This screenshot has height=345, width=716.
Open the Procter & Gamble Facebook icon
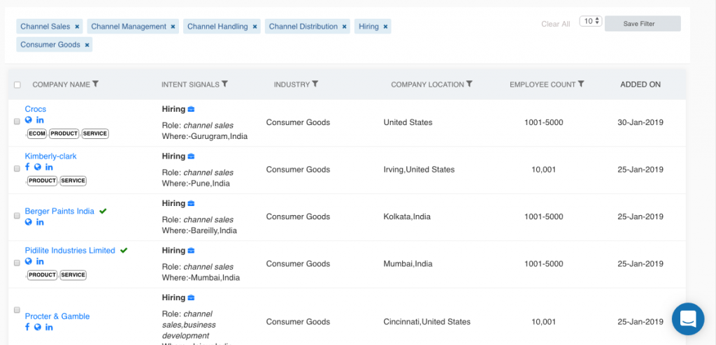(x=27, y=327)
